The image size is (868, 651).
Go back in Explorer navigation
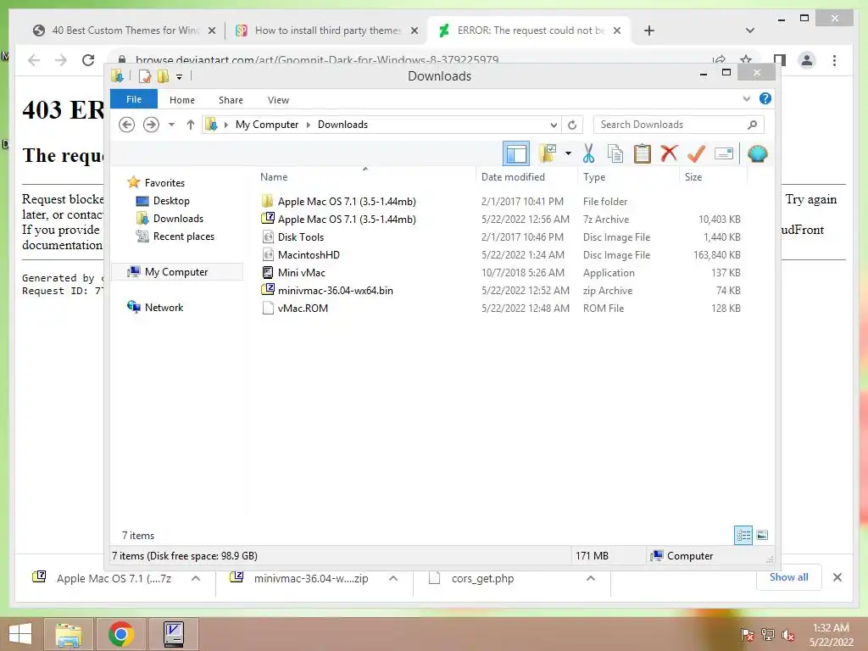127,125
